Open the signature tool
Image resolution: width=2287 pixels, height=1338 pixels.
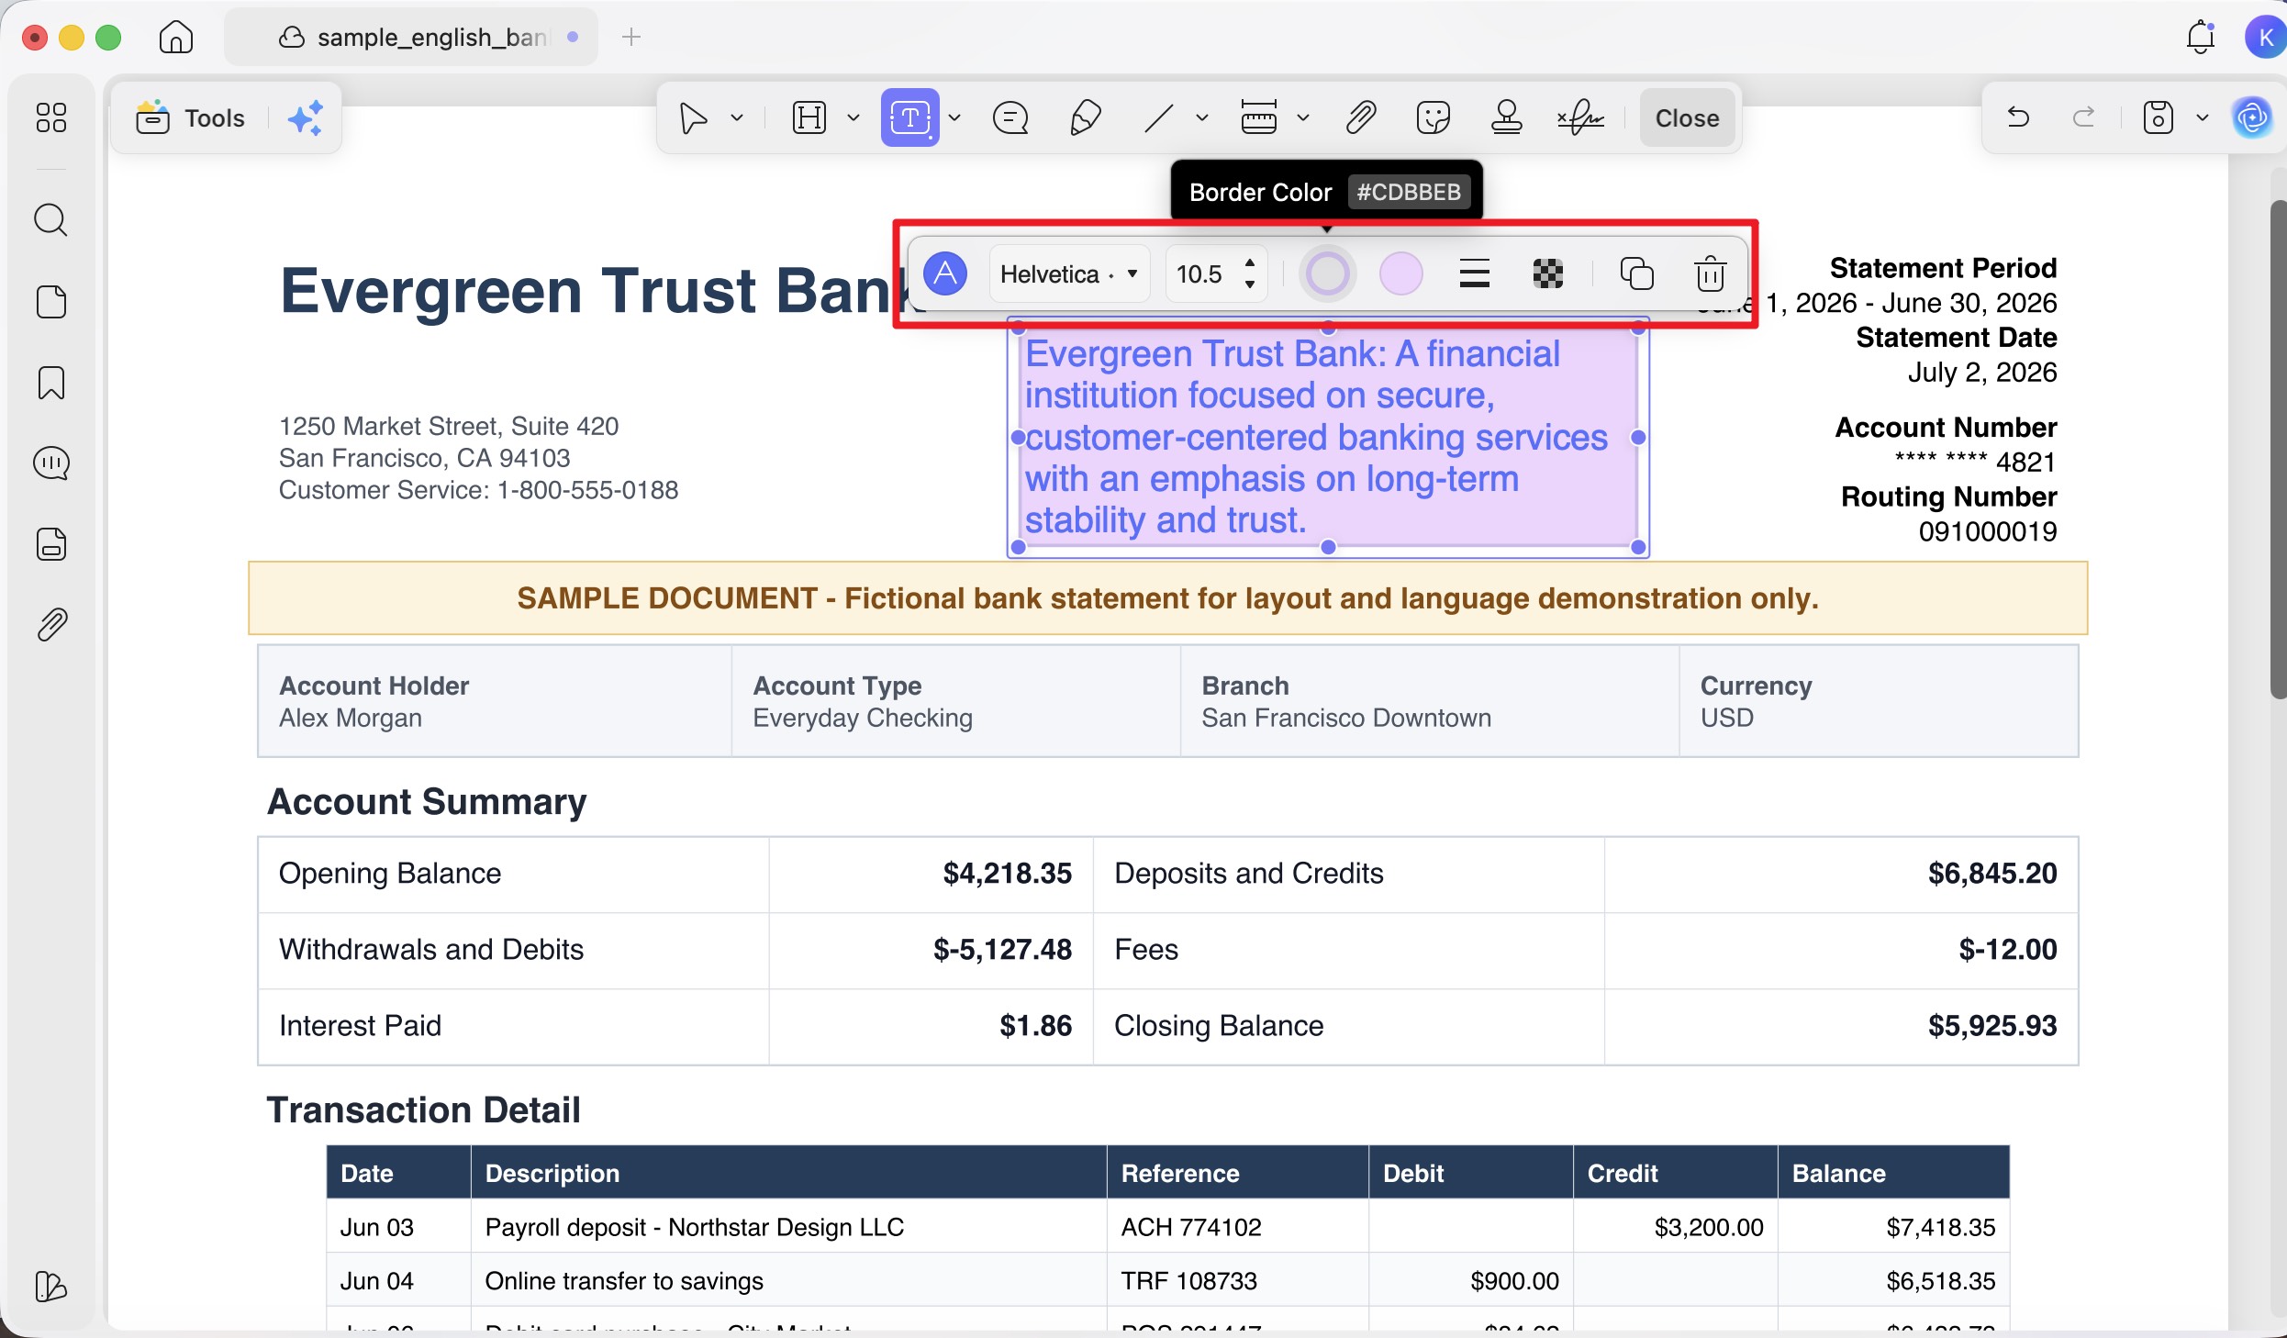click(1580, 118)
